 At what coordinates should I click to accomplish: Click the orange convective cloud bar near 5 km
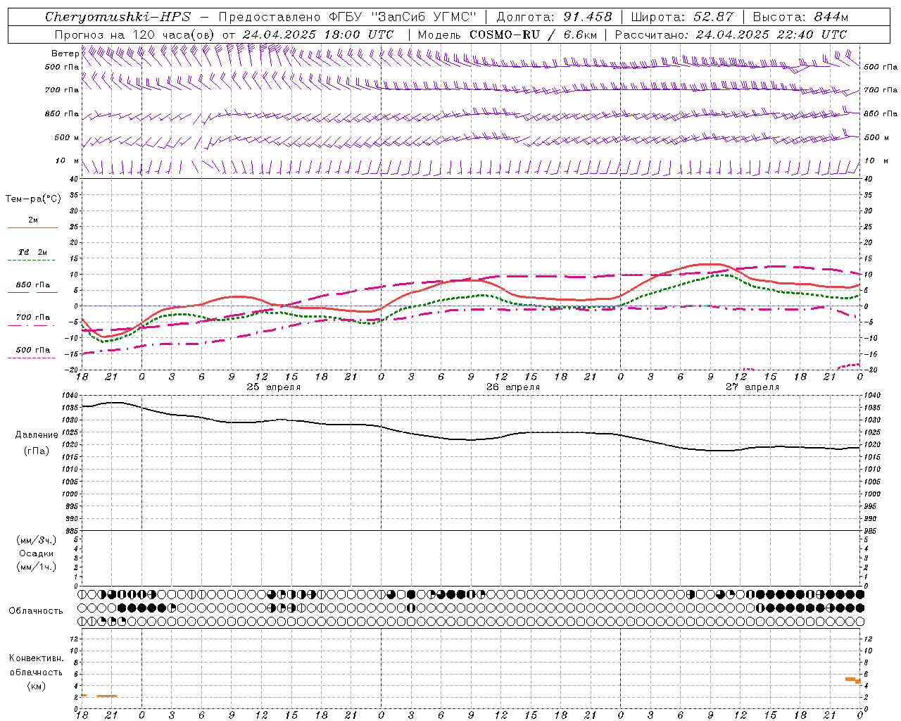click(x=850, y=679)
